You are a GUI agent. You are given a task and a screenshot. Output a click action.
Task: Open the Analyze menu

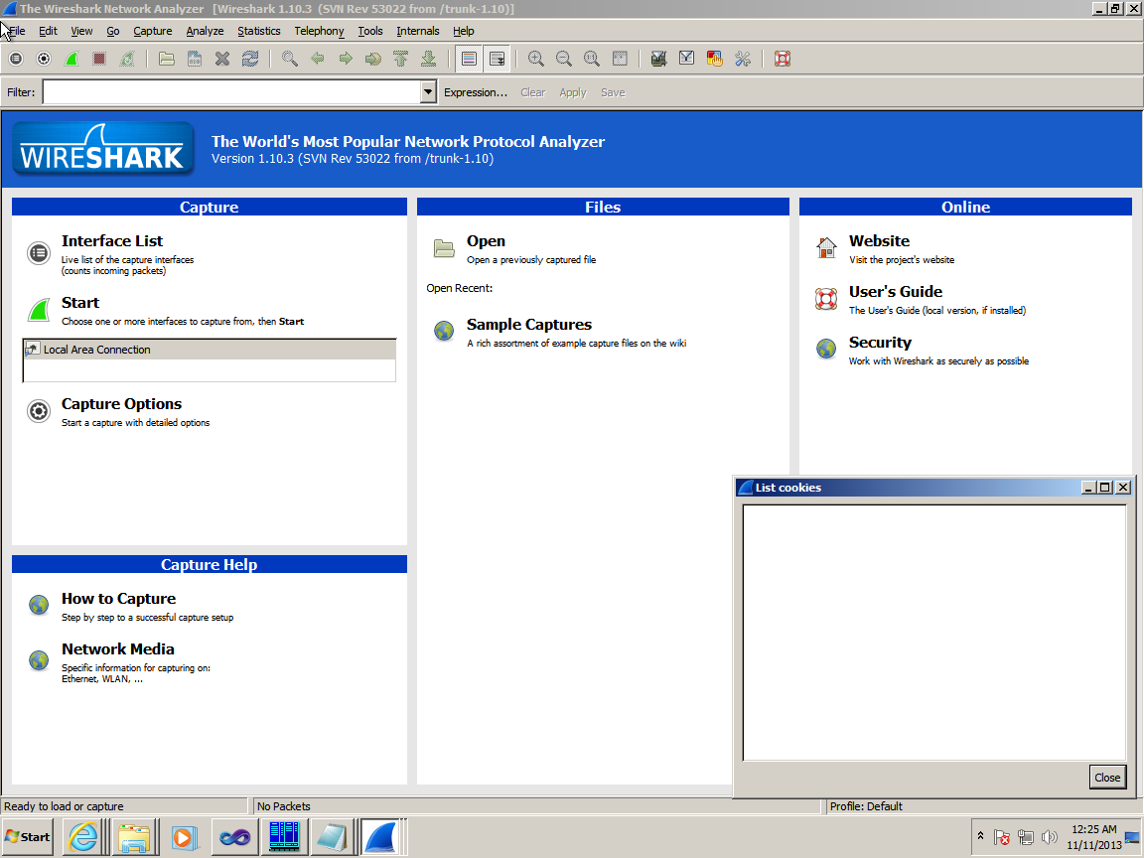pyautogui.click(x=205, y=31)
